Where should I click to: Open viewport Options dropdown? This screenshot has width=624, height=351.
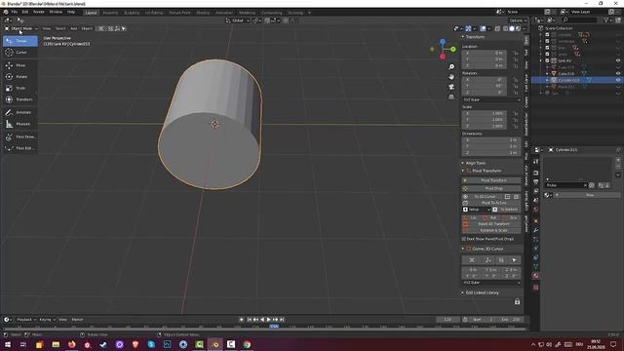(518, 20)
